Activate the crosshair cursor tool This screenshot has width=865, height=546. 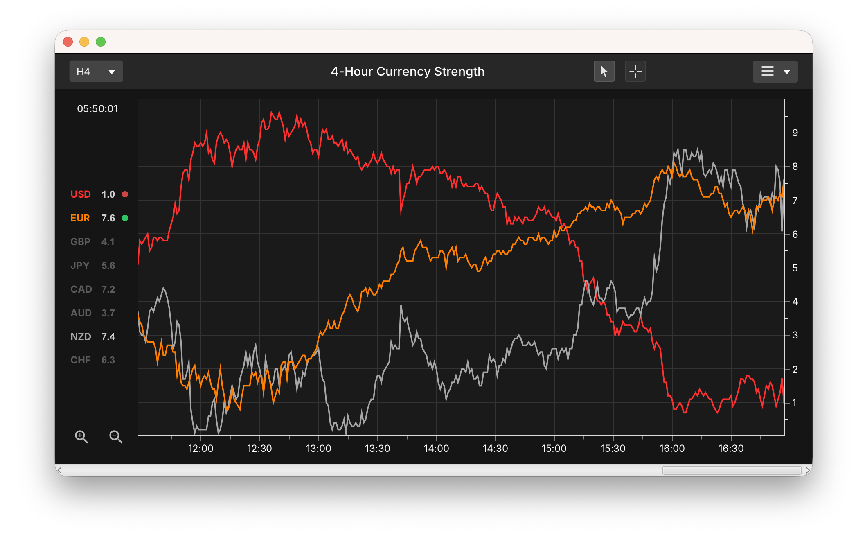[x=635, y=72]
